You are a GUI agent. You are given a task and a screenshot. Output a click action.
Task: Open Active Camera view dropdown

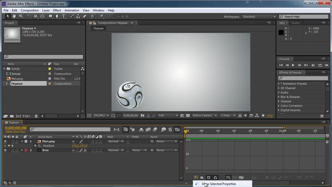[x=204, y=116]
